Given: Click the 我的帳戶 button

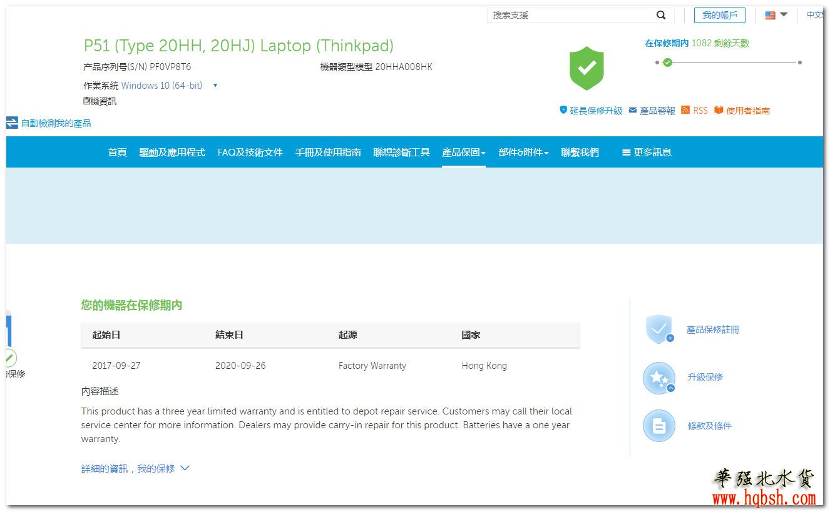Looking at the screenshot, I should 720,15.
